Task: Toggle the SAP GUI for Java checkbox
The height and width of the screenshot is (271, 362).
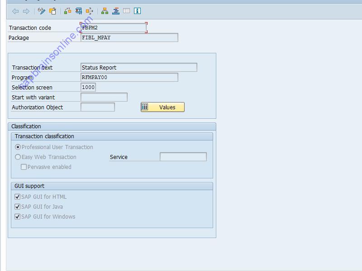Action: [17, 206]
